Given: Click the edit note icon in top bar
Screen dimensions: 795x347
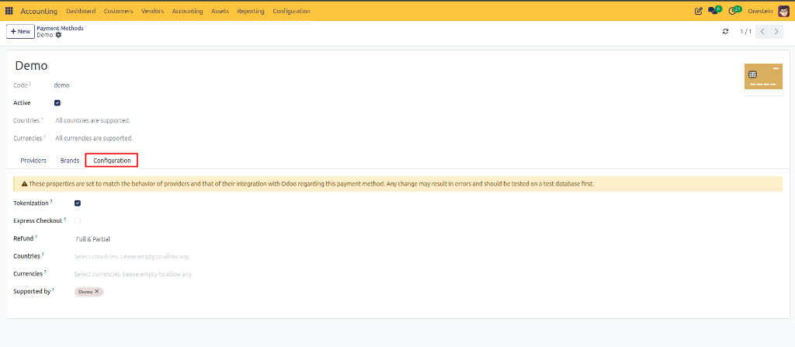Looking at the screenshot, I should coord(698,11).
